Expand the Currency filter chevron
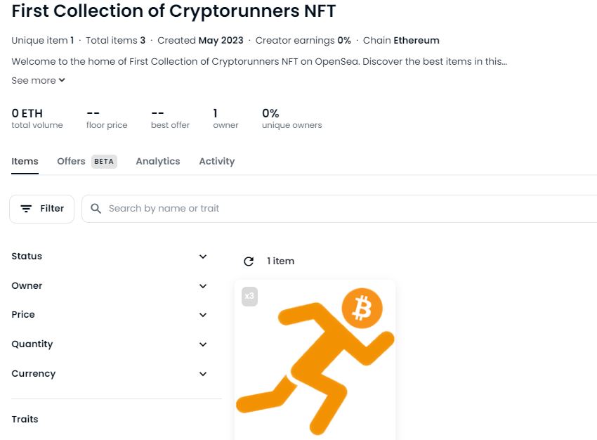This screenshot has width=597, height=440. point(203,374)
